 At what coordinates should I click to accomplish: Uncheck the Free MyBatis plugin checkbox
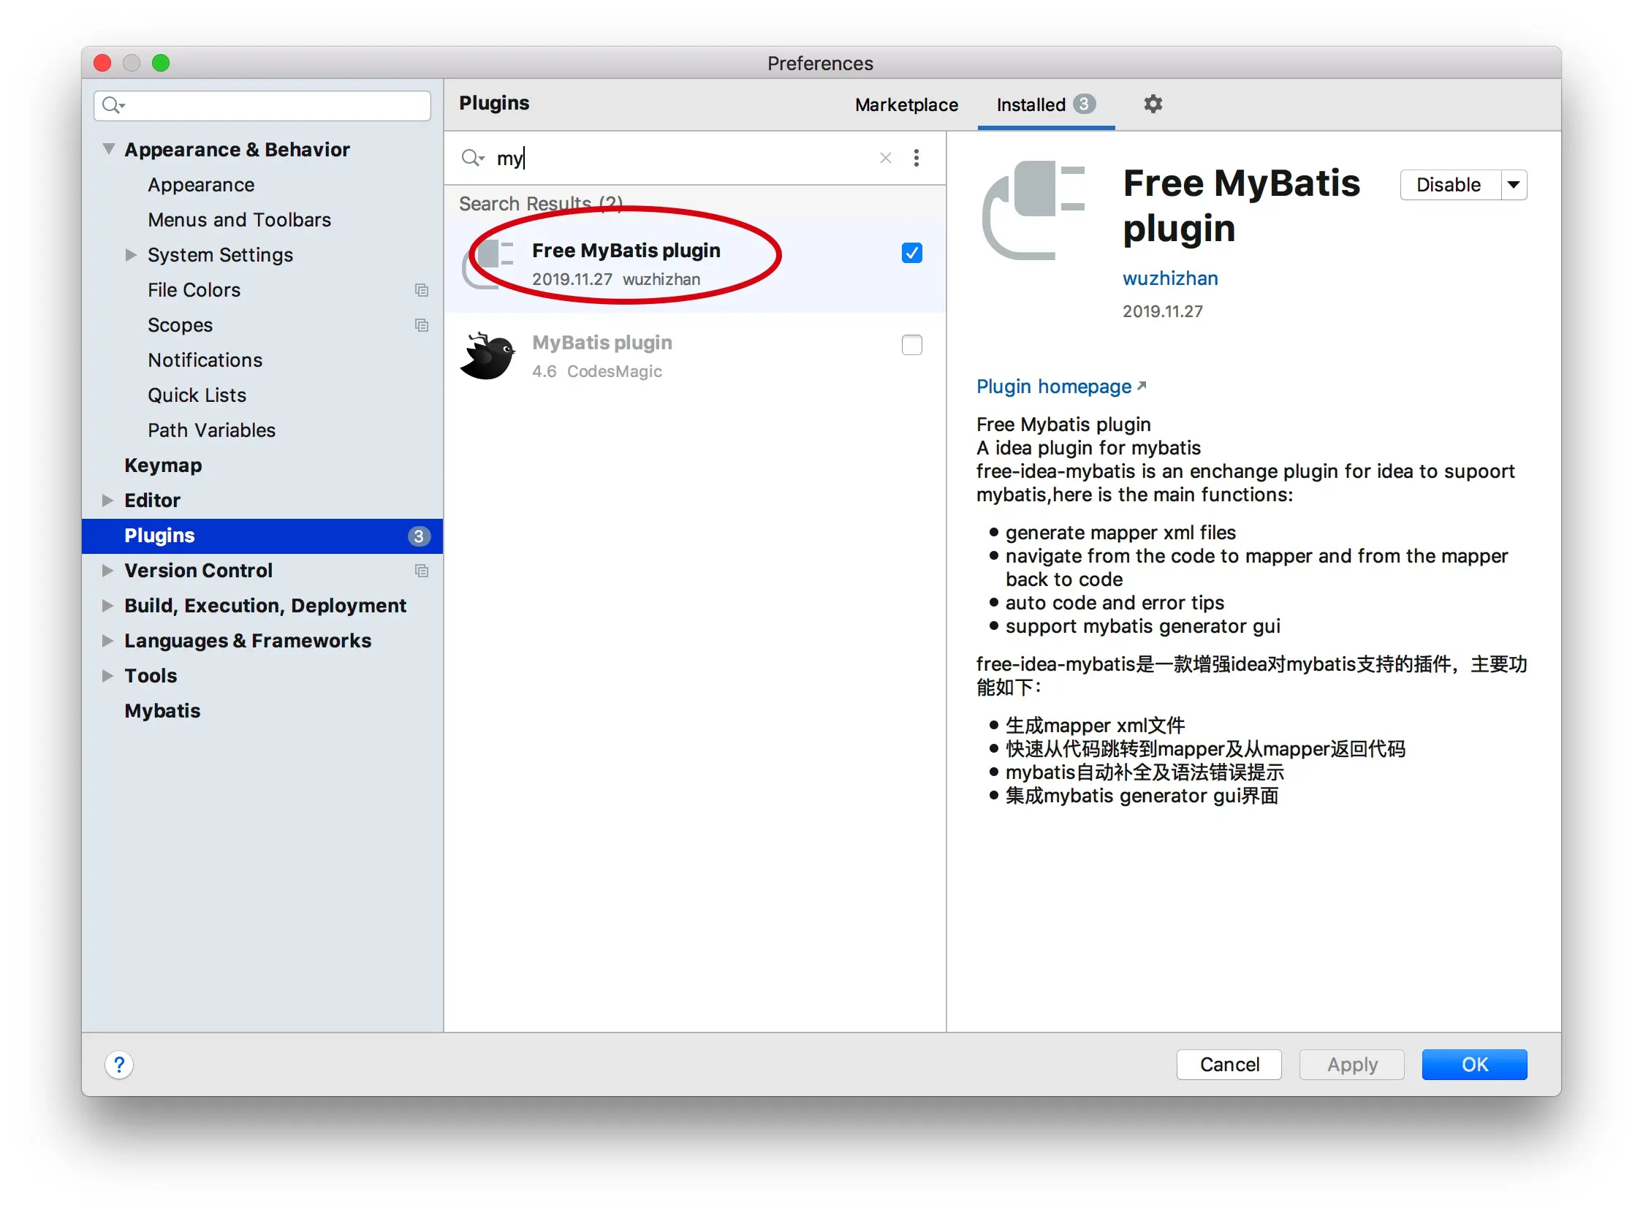911,254
